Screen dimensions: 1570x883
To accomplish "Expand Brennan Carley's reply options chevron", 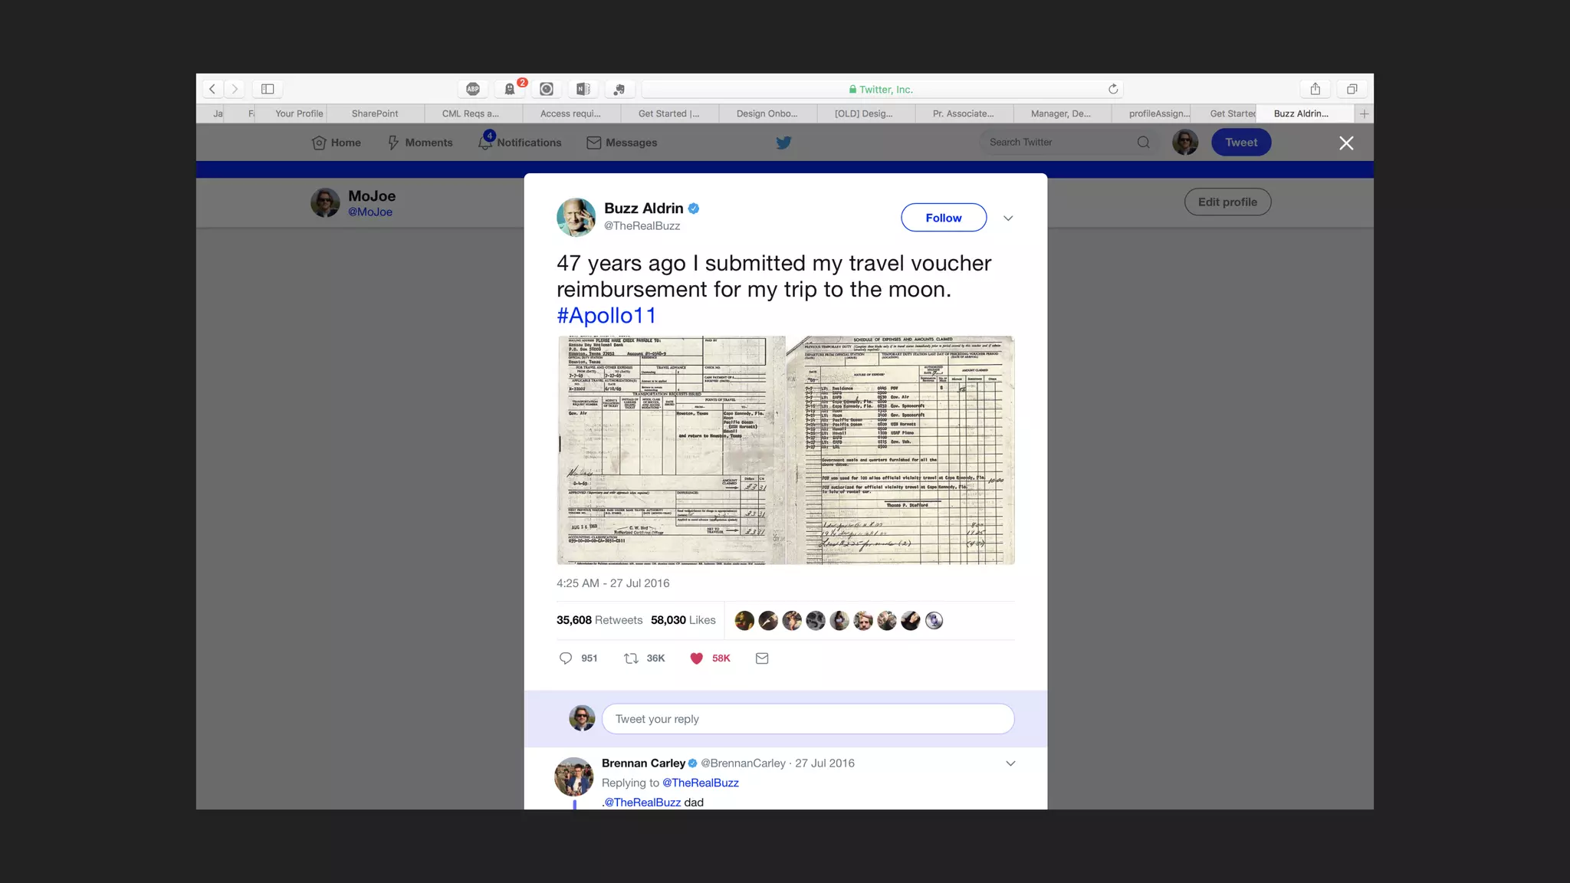I will (x=1010, y=763).
